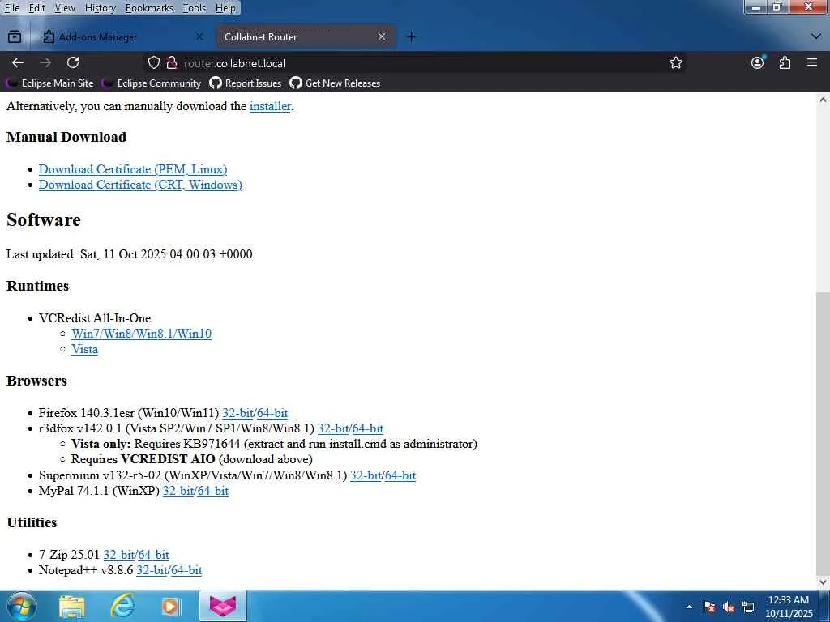Switch to the Add-ons Manager tab

coord(123,37)
